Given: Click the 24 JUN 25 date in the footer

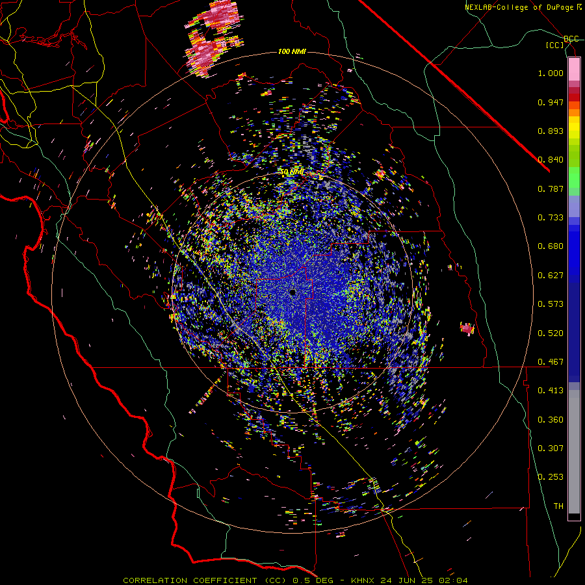Looking at the screenshot, I should click(x=407, y=580).
